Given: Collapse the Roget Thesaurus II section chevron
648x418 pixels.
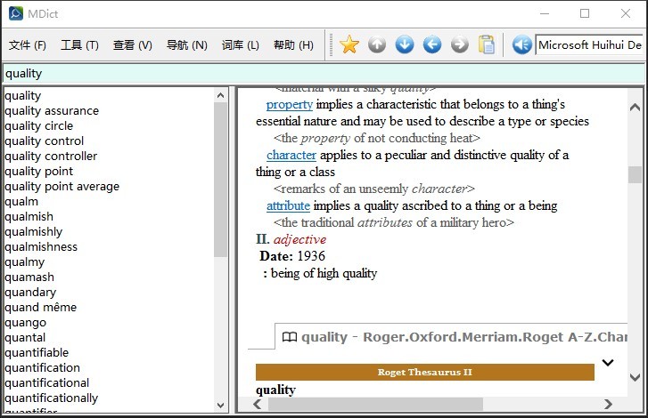Looking at the screenshot, I should coord(608,363).
